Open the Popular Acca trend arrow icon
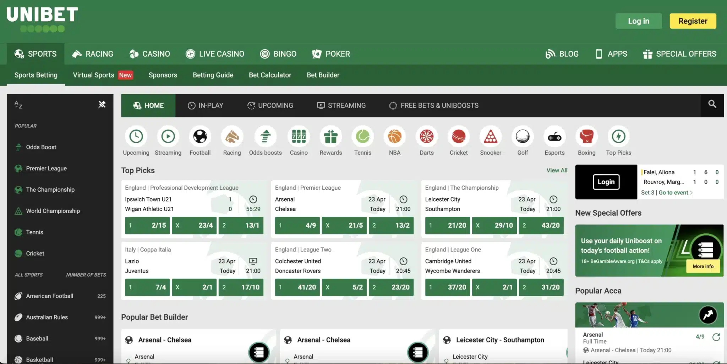727x364 pixels. coord(708,315)
